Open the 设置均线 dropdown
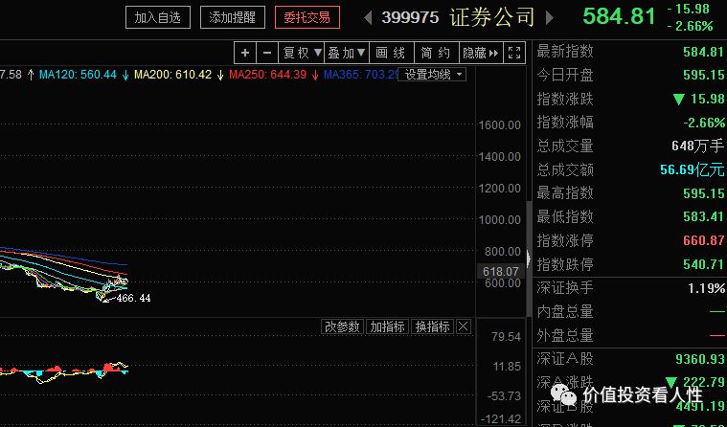 [x=433, y=75]
